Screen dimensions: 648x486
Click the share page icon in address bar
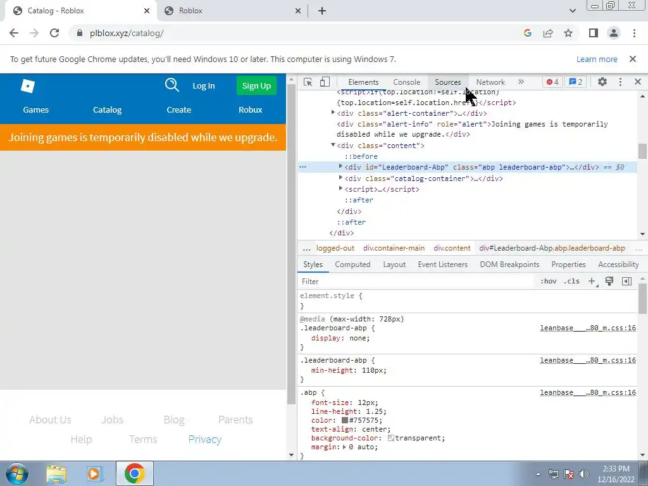click(548, 33)
